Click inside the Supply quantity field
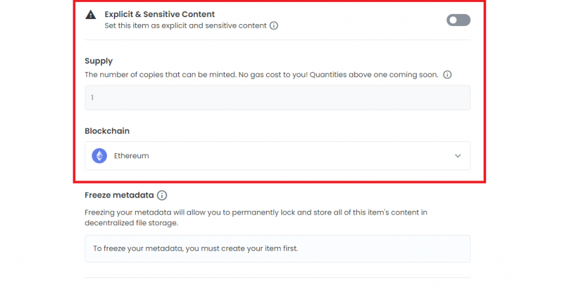The width and height of the screenshot is (569, 290). click(278, 98)
